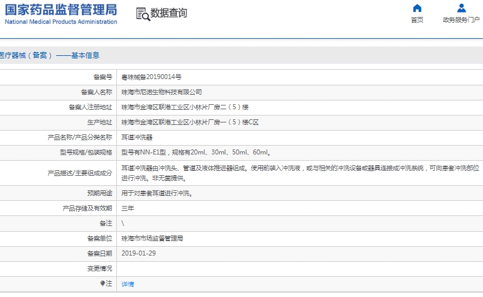This screenshot has height=297, width=483.
Task: Click the 生产地址 label
Action: 99,122
